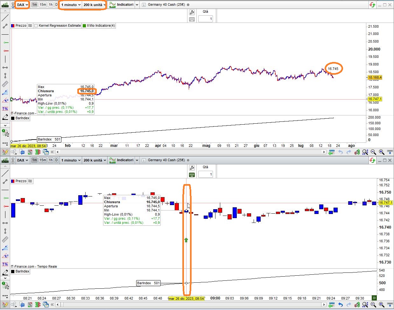Click top chart horizontal scrollbar track
The image size is (394, 310).
(191, 152)
